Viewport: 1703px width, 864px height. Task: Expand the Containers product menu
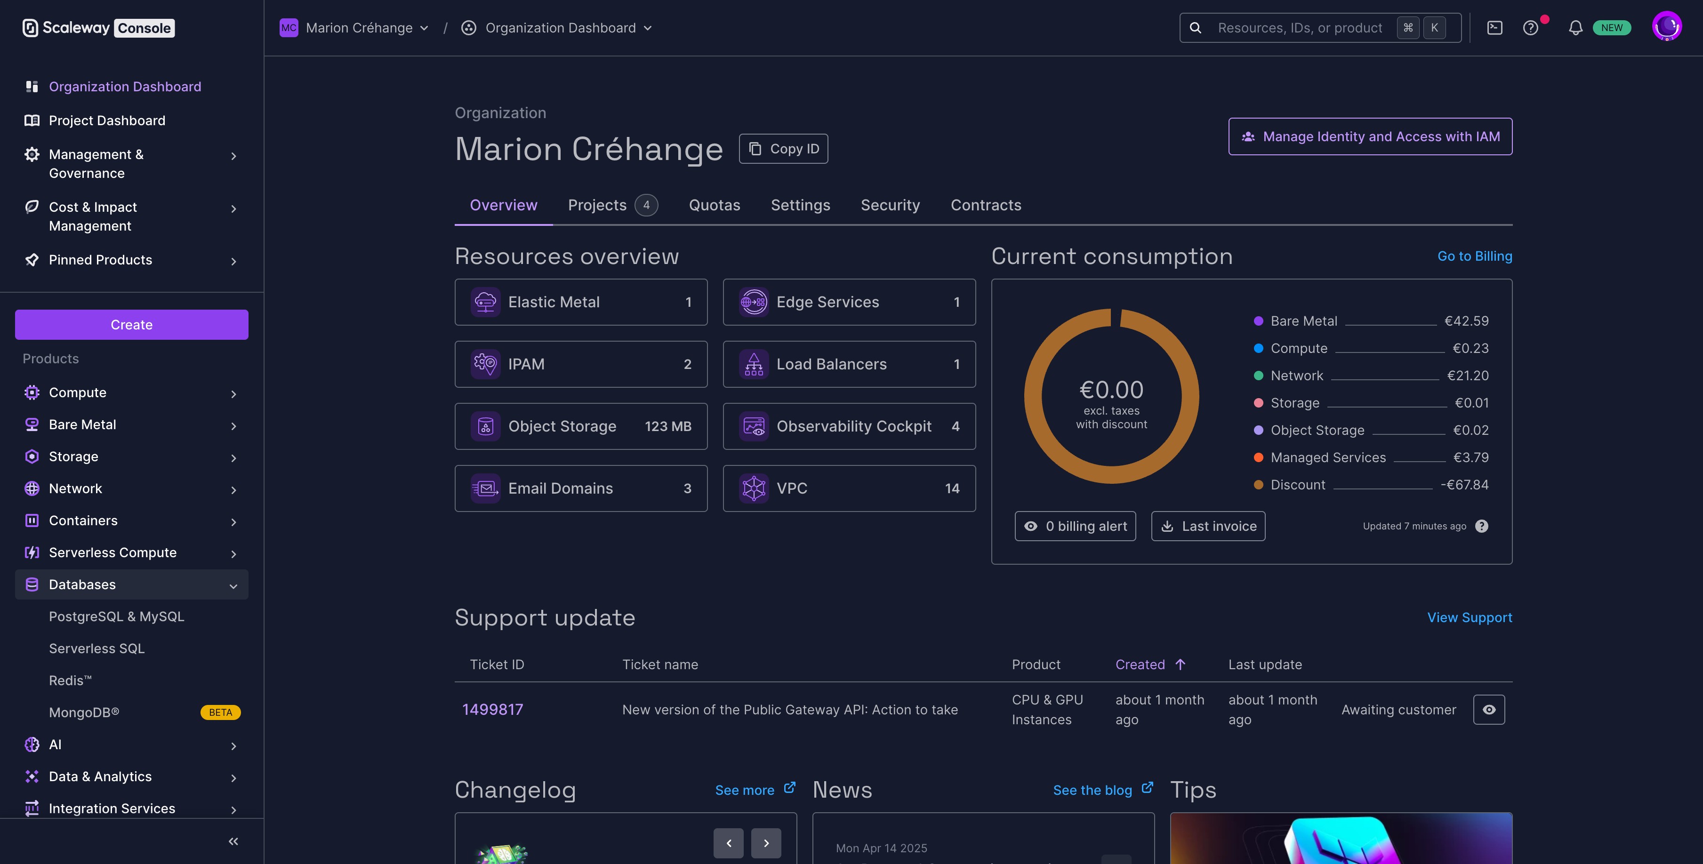(233, 521)
